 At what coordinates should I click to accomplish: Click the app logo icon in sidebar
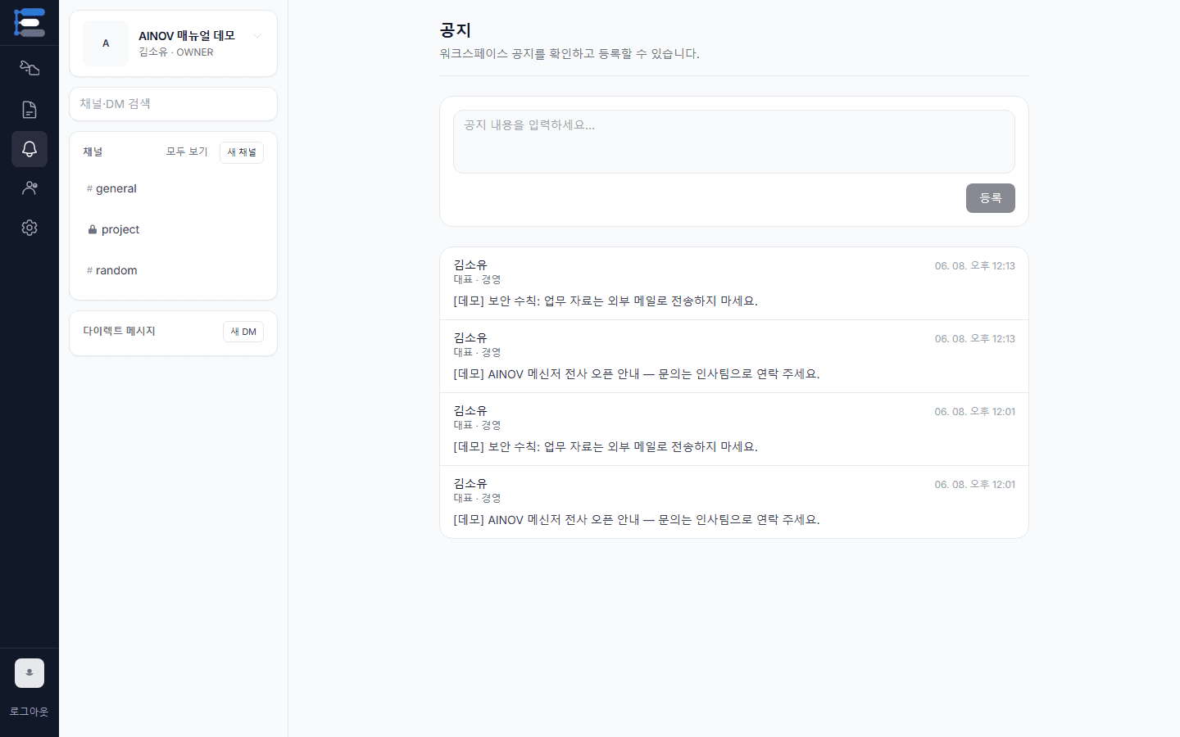(x=29, y=22)
